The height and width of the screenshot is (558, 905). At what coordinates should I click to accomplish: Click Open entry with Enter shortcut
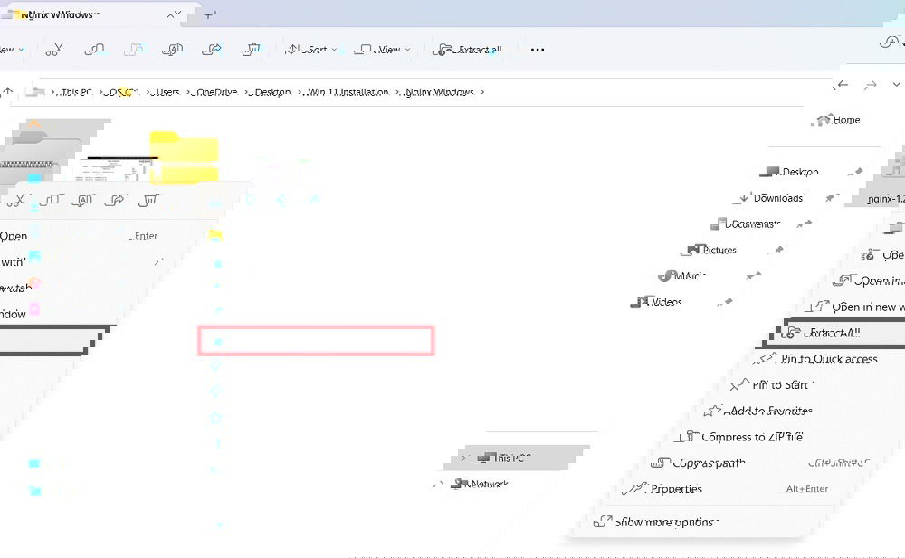point(79,236)
